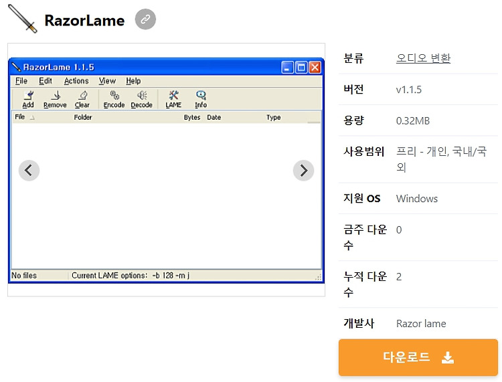Image resolution: width=502 pixels, height=382 pixels.
Task: Click the 지원 OS label
Action: [361, 198]
